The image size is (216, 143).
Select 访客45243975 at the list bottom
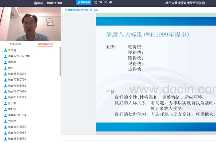[17, 139]
